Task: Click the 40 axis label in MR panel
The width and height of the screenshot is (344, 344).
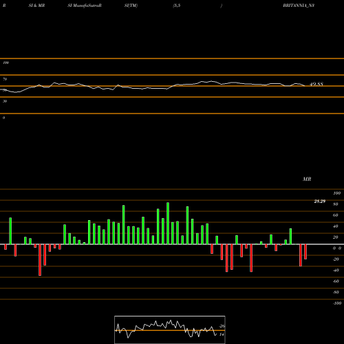Action: click(x=336, y=226)
